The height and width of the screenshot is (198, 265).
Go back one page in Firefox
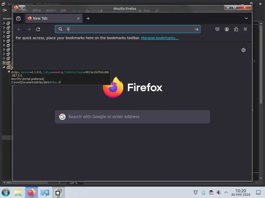19,29
